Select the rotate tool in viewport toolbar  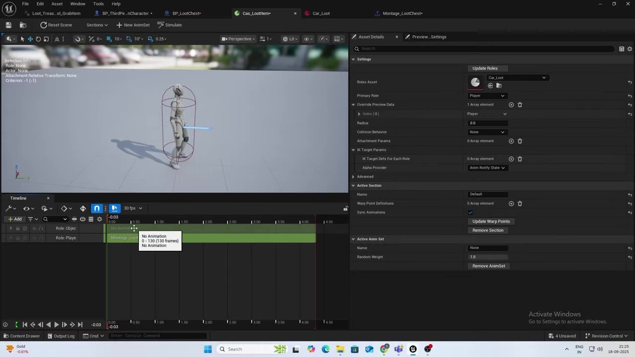click(38, 39)
